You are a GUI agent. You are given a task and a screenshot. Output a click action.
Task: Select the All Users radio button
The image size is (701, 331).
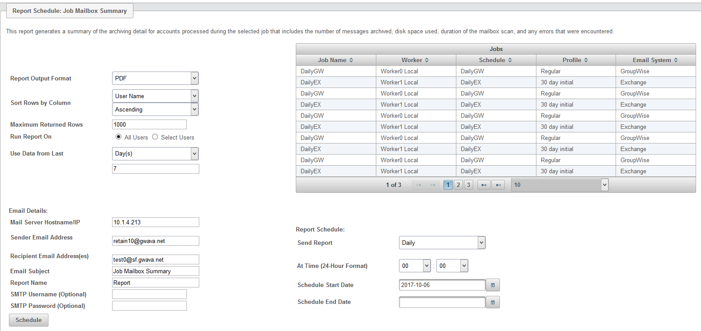(x=118, y=137)
